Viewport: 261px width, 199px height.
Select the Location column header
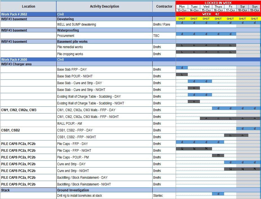[x=28, y=6]
